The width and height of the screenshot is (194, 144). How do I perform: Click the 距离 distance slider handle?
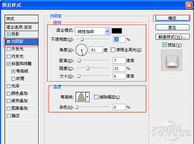(x=79, y=60)
